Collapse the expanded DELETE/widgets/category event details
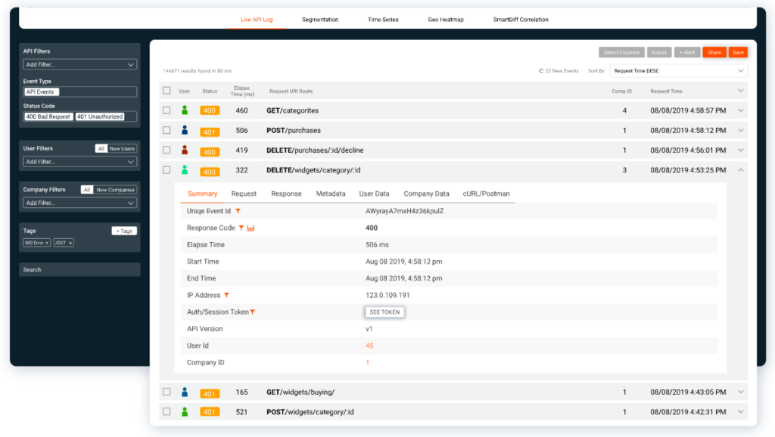 pos(739,169)
